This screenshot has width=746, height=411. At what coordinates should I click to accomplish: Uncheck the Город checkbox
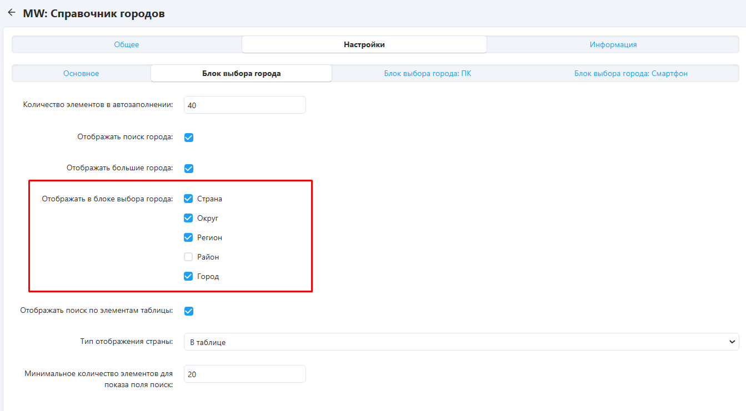[x=188, y=276]
